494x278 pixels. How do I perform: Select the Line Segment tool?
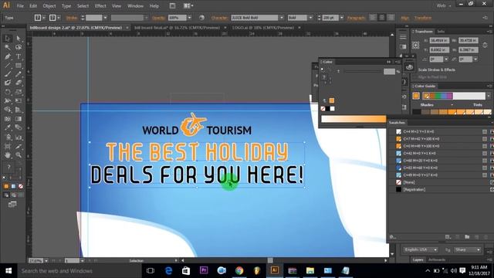(8, 66)
